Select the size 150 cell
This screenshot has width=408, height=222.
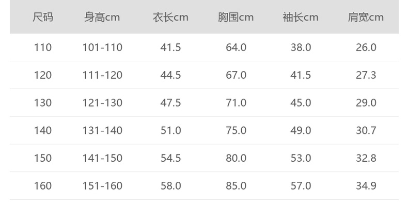click(x=43, y=158)
